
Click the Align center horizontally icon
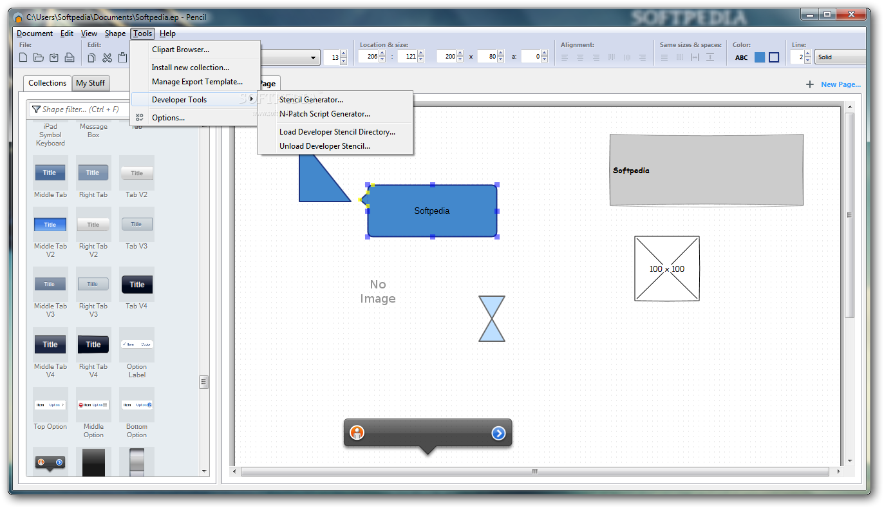point(580,57)
